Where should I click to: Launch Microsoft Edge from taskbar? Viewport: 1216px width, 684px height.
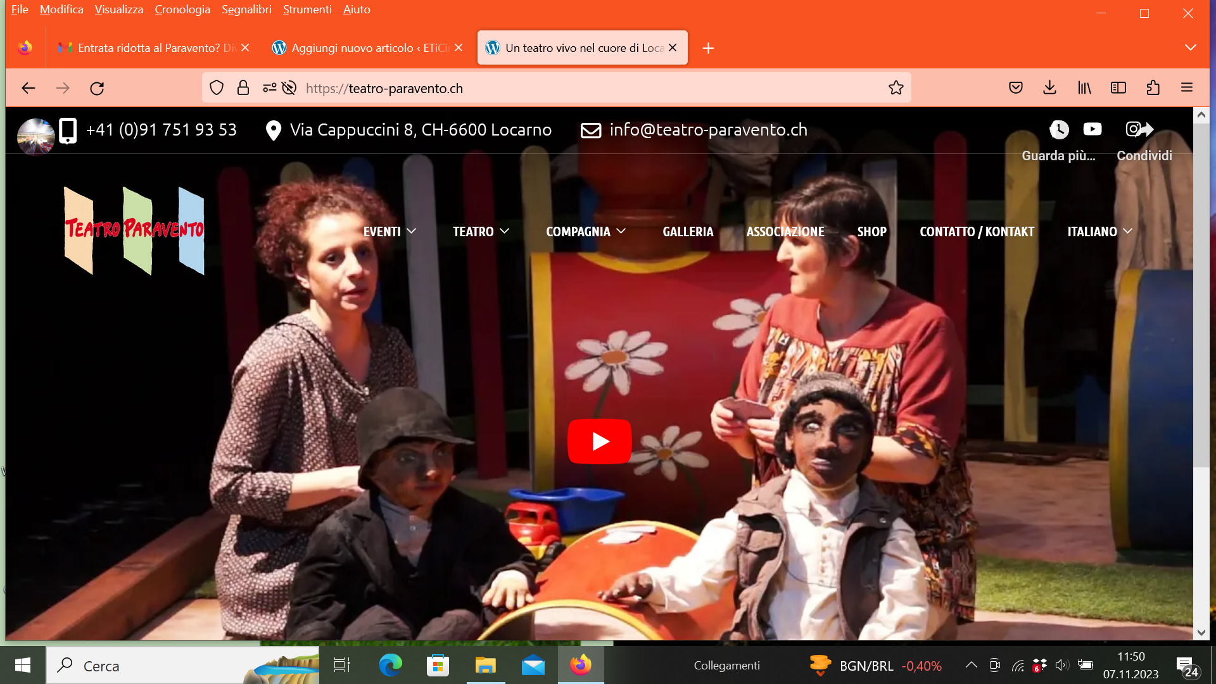click(x=390, y=665)
